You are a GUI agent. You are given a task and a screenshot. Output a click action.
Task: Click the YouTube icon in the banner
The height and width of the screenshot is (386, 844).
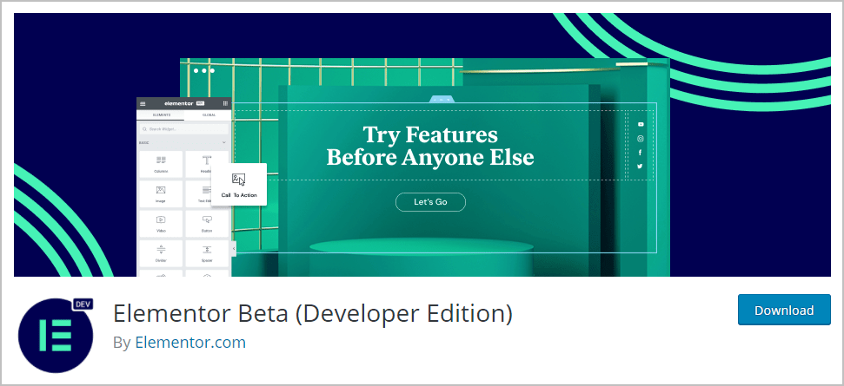tap(641, 124)
